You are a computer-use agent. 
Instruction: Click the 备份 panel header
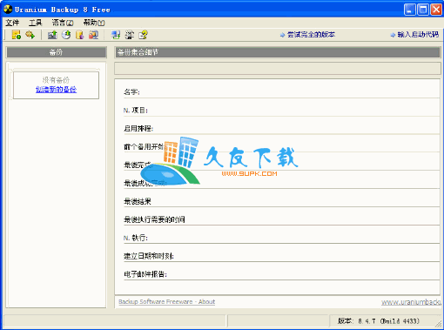coord(57,52)
